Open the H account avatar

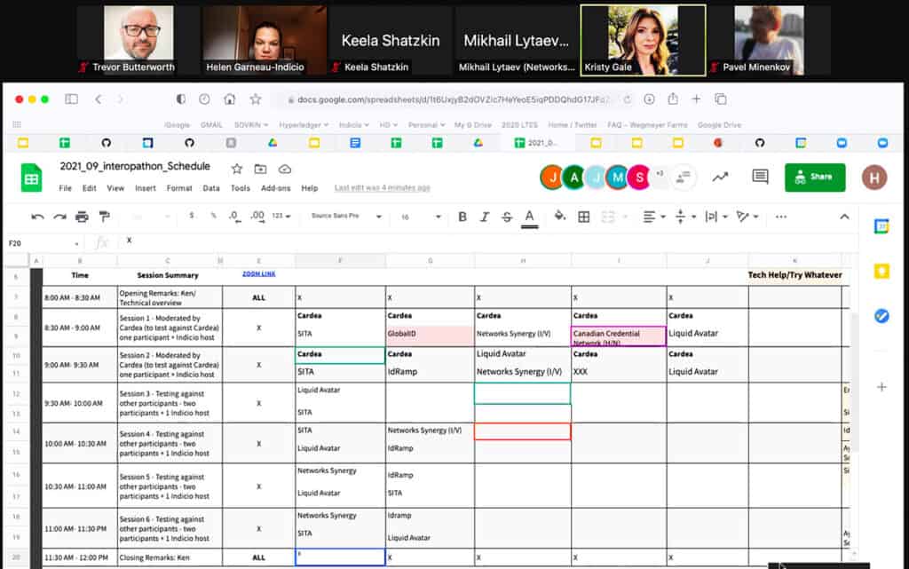[x=874, y=178]
